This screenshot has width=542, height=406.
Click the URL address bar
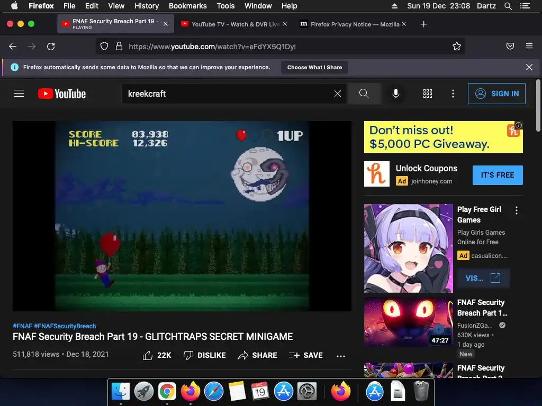tap(280, 47)
